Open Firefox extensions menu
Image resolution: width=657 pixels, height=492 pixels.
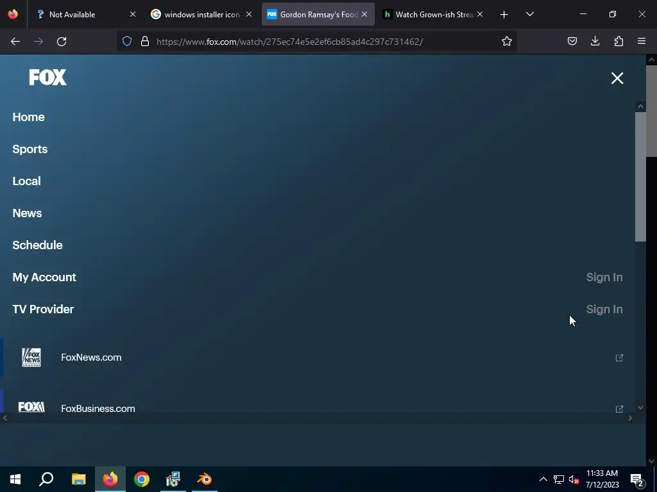619,41
